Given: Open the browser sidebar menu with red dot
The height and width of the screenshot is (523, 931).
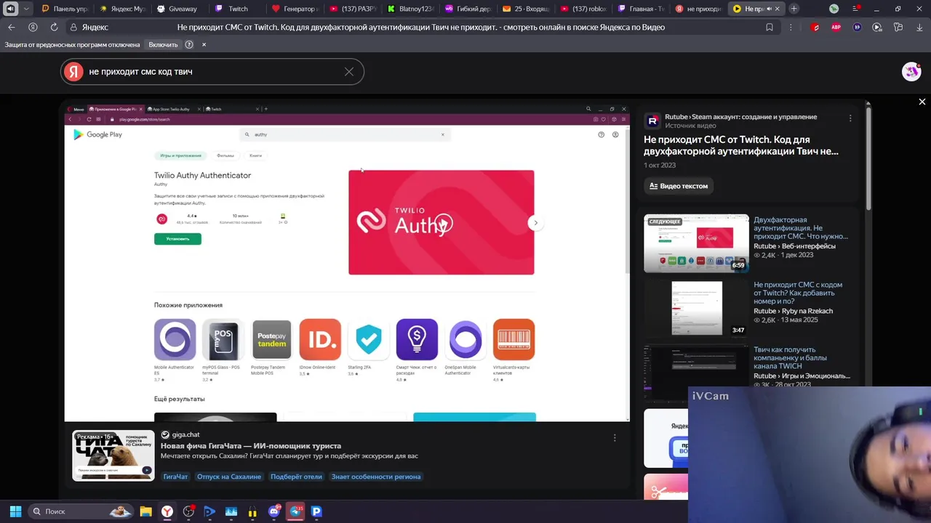Looking at the screenshot, I should pos(855,9).
